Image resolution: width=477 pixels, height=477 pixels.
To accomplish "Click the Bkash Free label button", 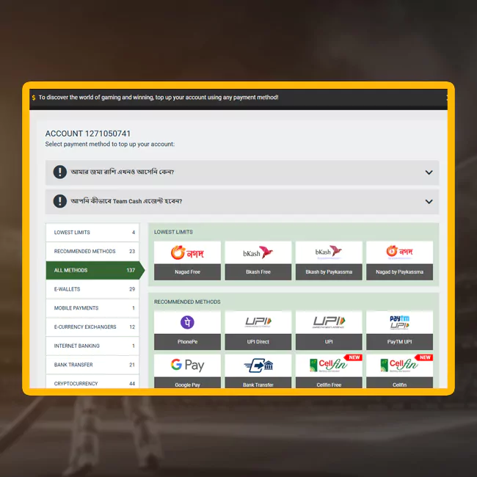I will [258, 272].
